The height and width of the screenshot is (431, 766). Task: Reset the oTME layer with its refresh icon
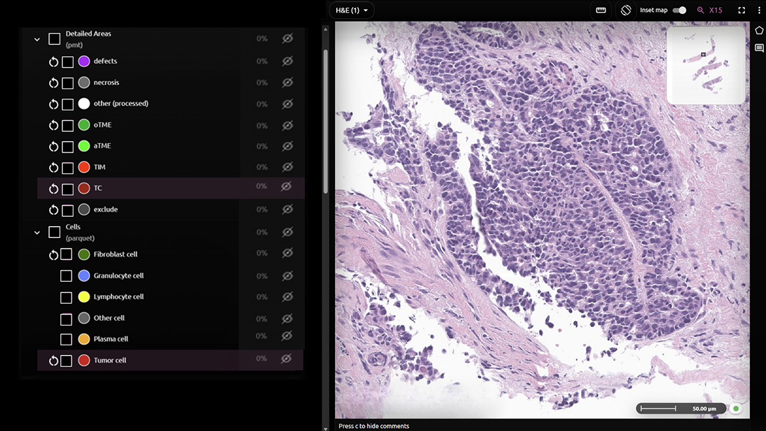click(x=54, y=125)
